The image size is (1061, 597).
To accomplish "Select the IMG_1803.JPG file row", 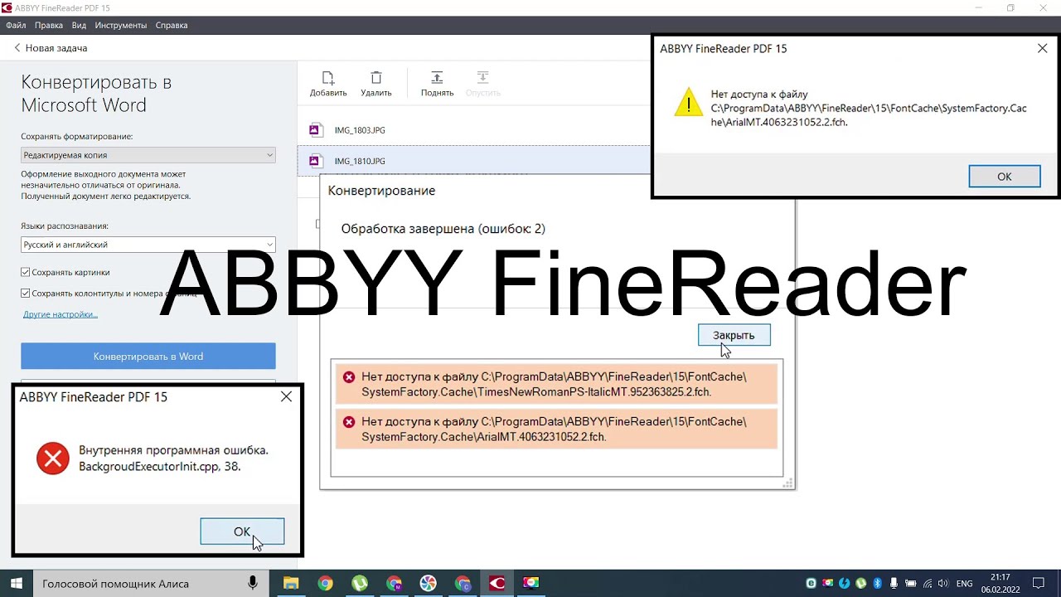I will [474, 130].
